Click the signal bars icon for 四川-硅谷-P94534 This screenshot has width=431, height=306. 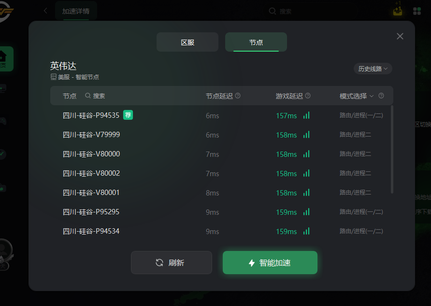coord(306,231)
